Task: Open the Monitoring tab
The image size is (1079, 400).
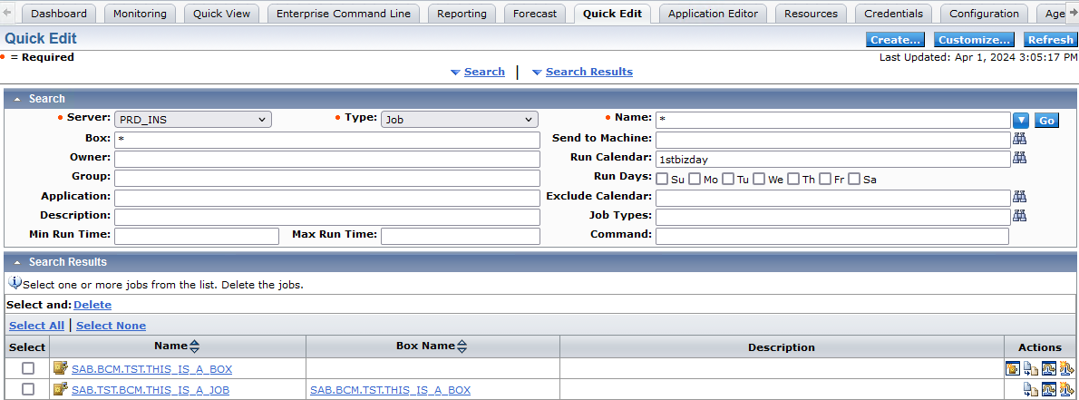Action: pyautogui.click(x=141, y=14)
